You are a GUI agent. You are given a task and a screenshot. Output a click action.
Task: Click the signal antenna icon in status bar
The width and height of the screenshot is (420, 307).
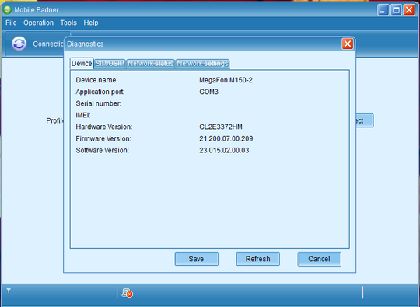point(9,291)
